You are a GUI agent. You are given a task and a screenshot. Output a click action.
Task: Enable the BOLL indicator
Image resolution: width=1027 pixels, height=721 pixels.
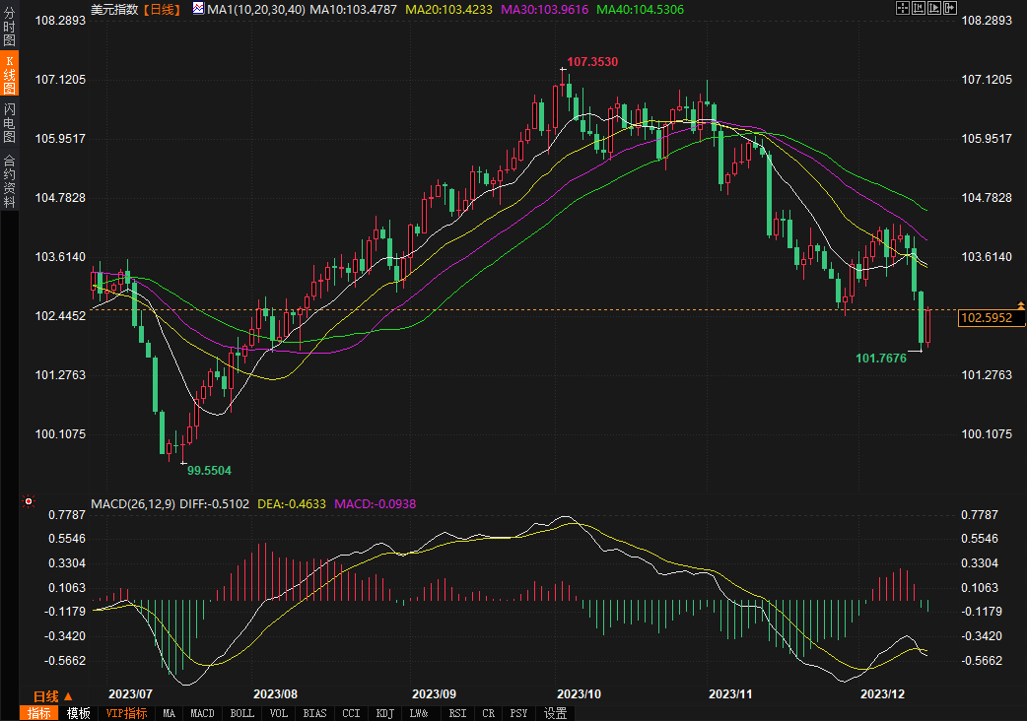tap(241, 713)
